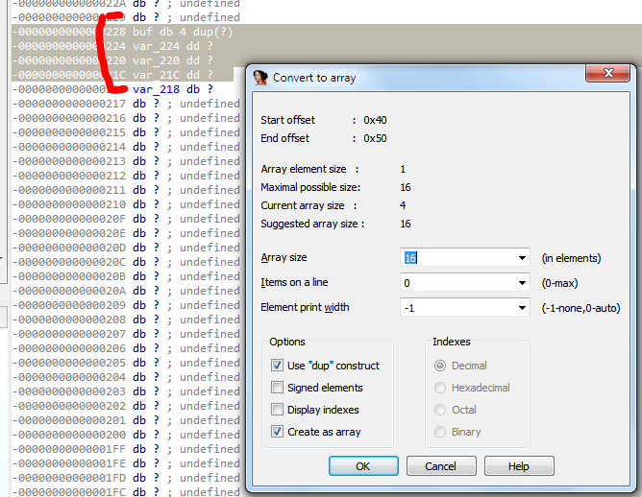
Task: Enable the Display indexes checkbox
Action: click(278, 410)
